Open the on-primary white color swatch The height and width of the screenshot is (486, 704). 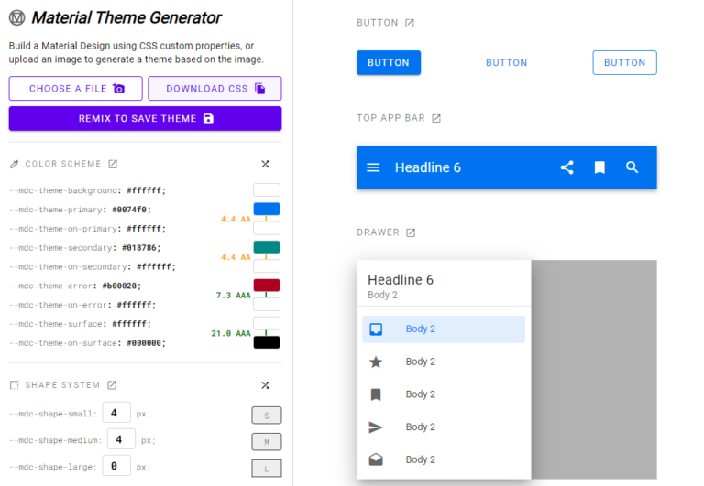267,228
